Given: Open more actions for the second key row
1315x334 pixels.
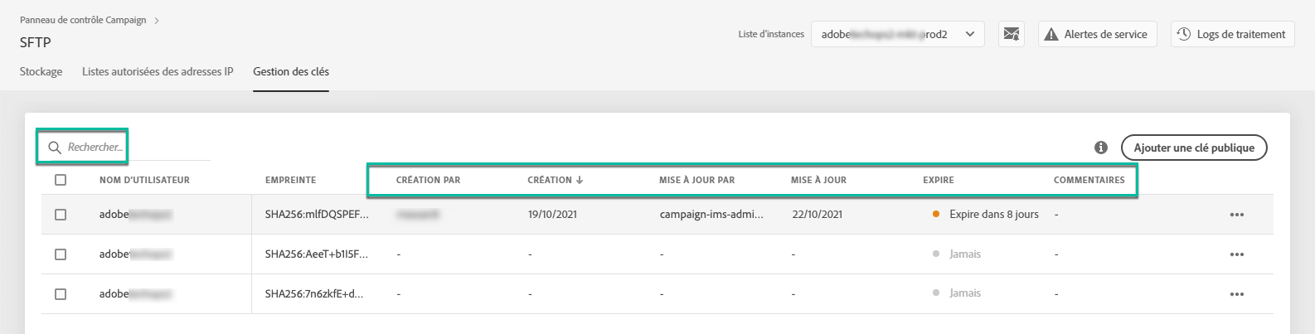Looking at the screenshot, I should click(x=1236, y=254).
